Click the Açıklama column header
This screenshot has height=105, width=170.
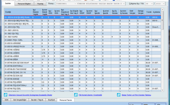pos(156,12)
